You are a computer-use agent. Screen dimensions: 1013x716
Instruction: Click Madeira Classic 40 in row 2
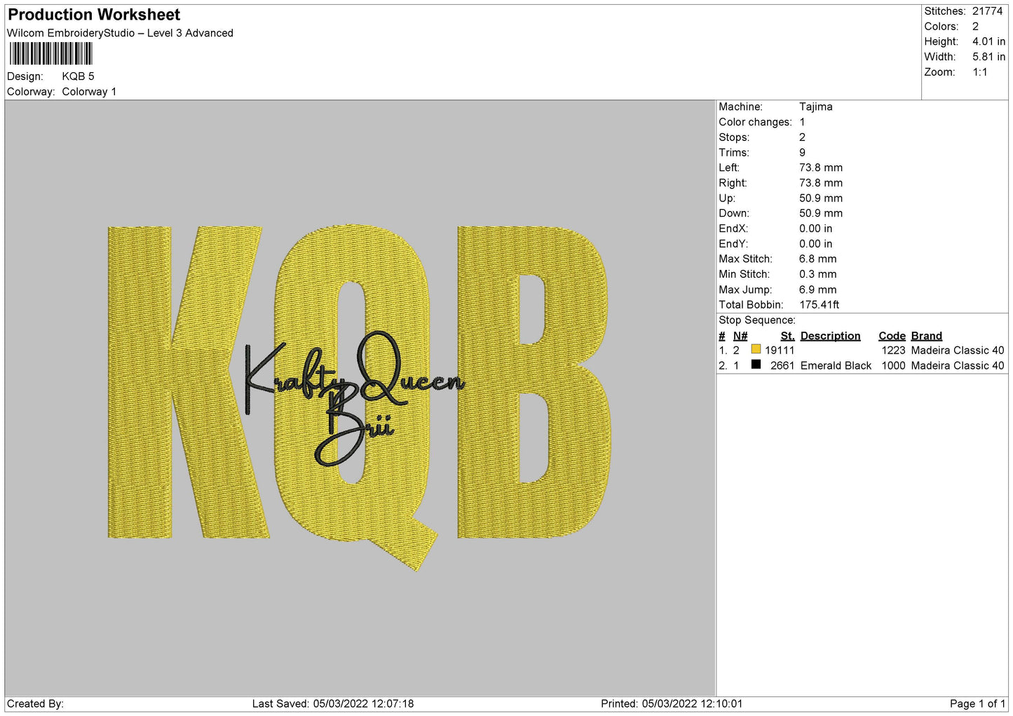point(958,366)
